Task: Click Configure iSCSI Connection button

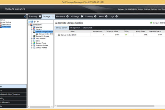Action: click(158, 23)
